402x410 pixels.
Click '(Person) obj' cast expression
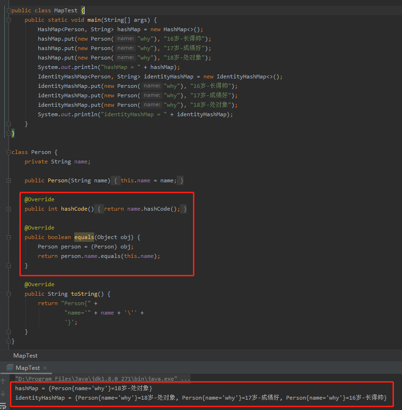111,247
